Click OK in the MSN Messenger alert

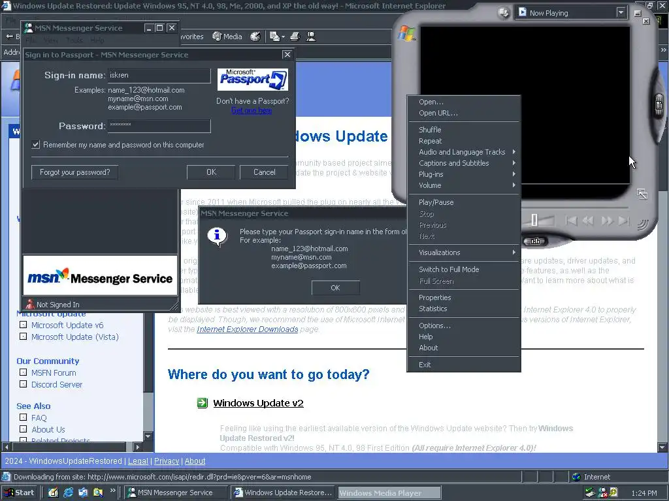pyautogui.click(x=335, y=288)
